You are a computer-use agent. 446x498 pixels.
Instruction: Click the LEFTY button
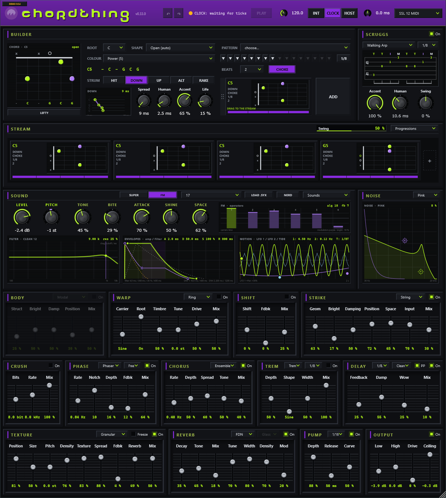point(44,113)
